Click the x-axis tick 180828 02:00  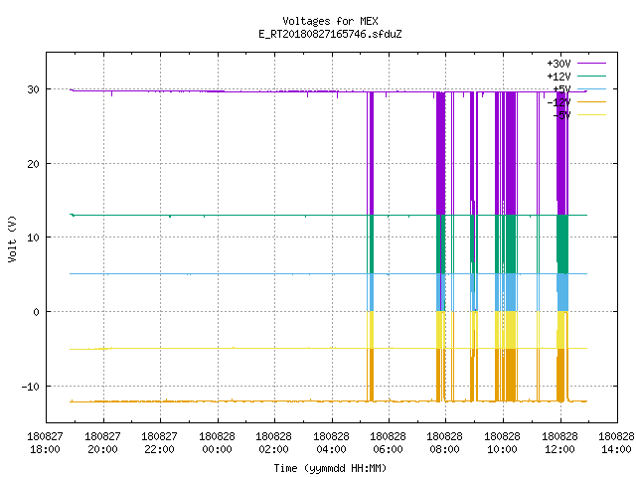pos(274,443)
